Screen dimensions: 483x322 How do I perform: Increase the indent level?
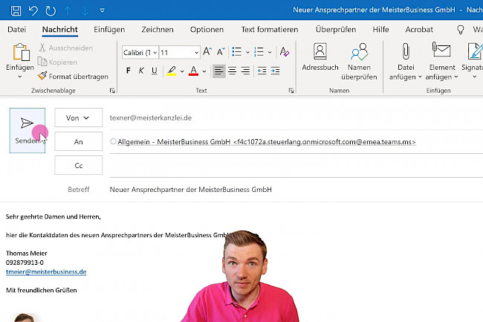[275, 71]
